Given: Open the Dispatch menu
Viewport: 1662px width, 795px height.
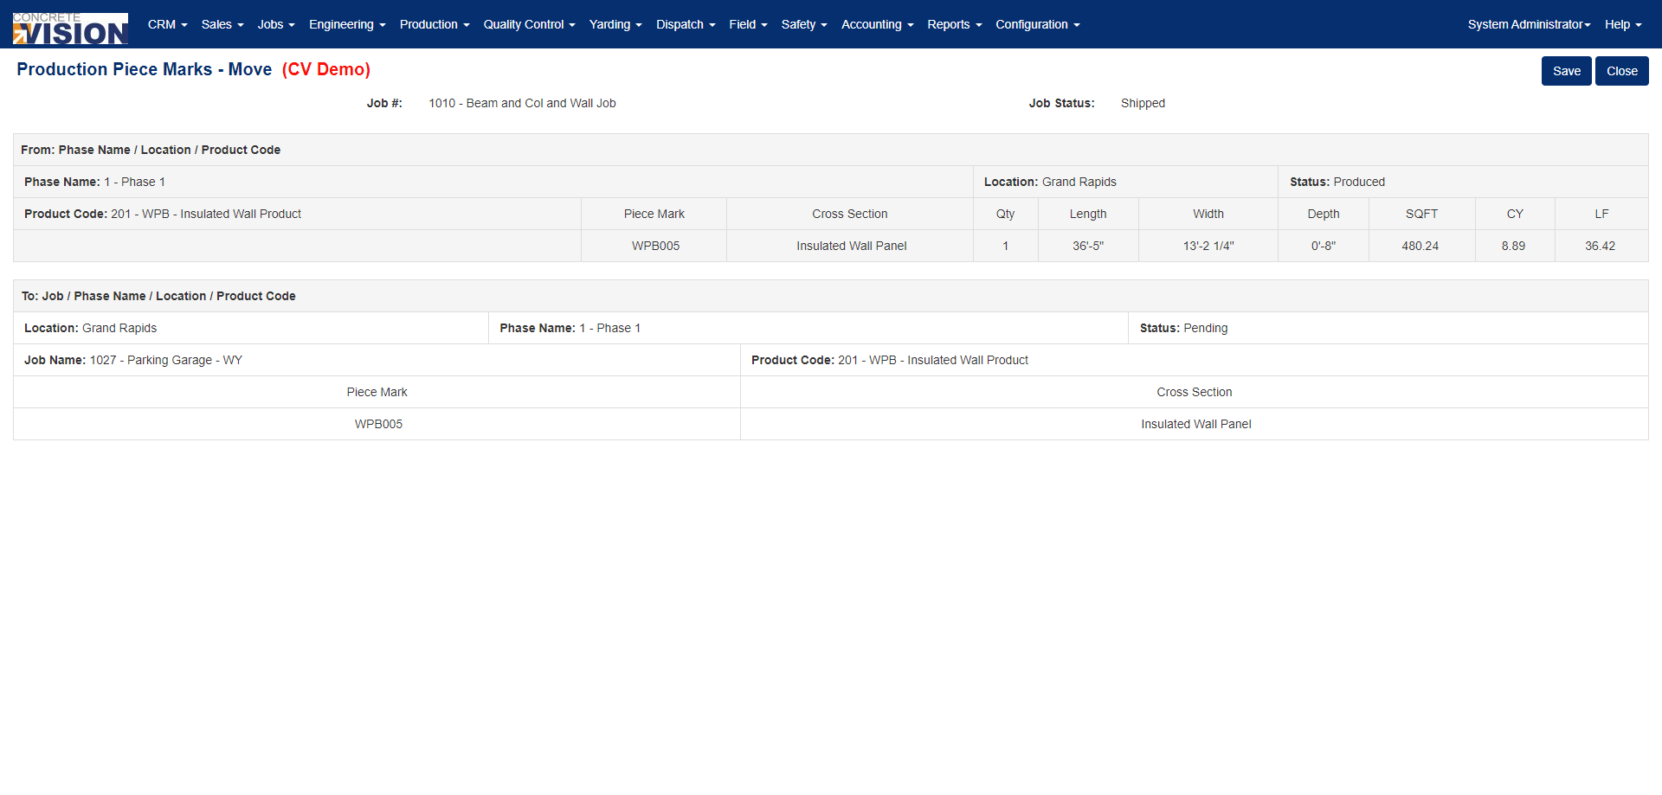Looking at the screenshot, I should 686,24.
